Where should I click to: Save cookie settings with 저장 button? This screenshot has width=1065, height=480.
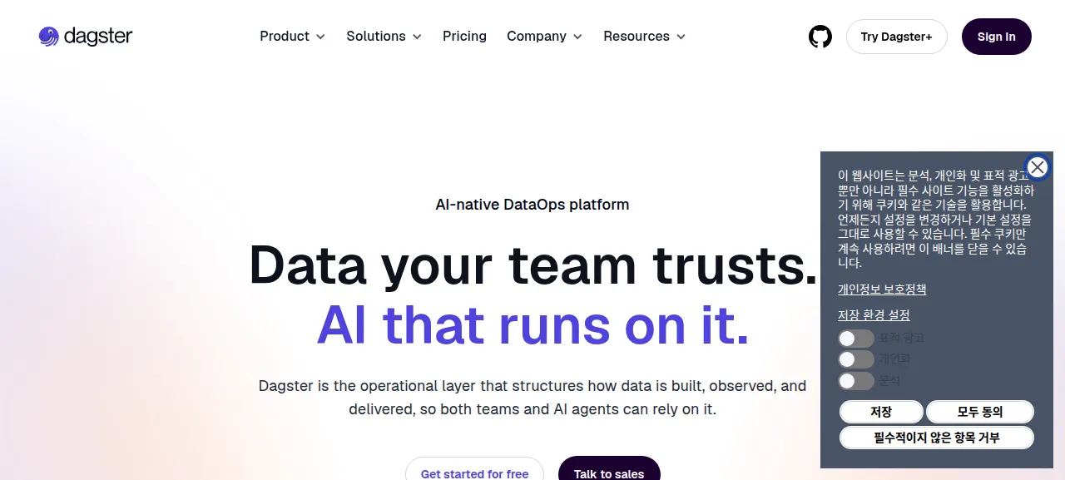coord(881,412)
